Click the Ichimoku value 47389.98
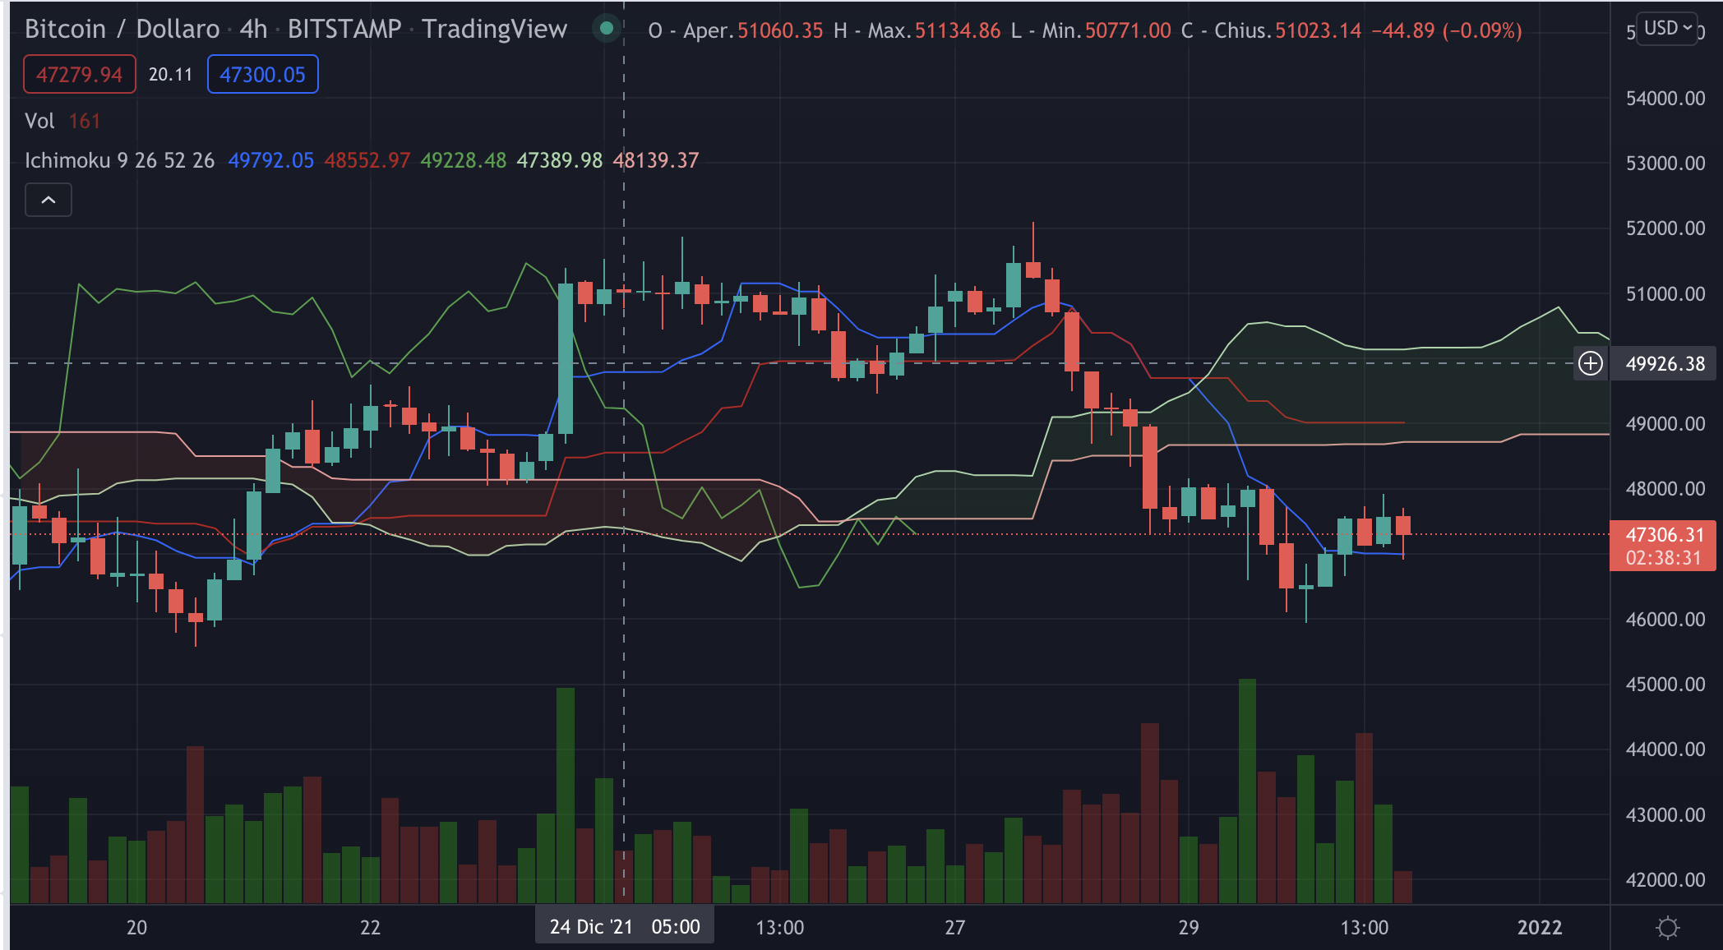Screen dimensions: 1723x950 (560, 160)
